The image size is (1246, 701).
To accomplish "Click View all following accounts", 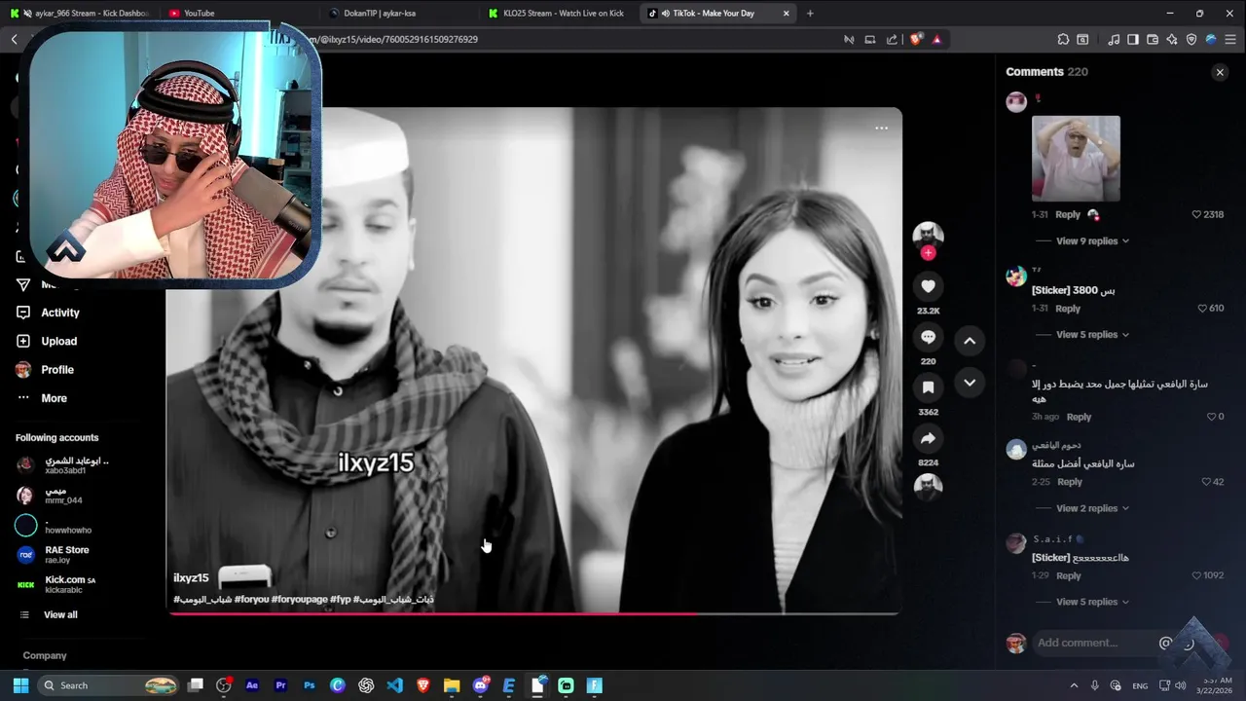I will tap(60, 614).
